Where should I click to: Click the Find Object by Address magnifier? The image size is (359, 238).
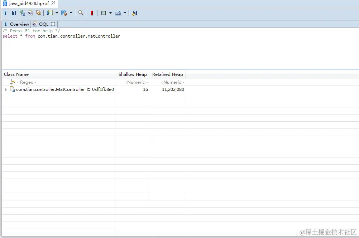point(81,13)
